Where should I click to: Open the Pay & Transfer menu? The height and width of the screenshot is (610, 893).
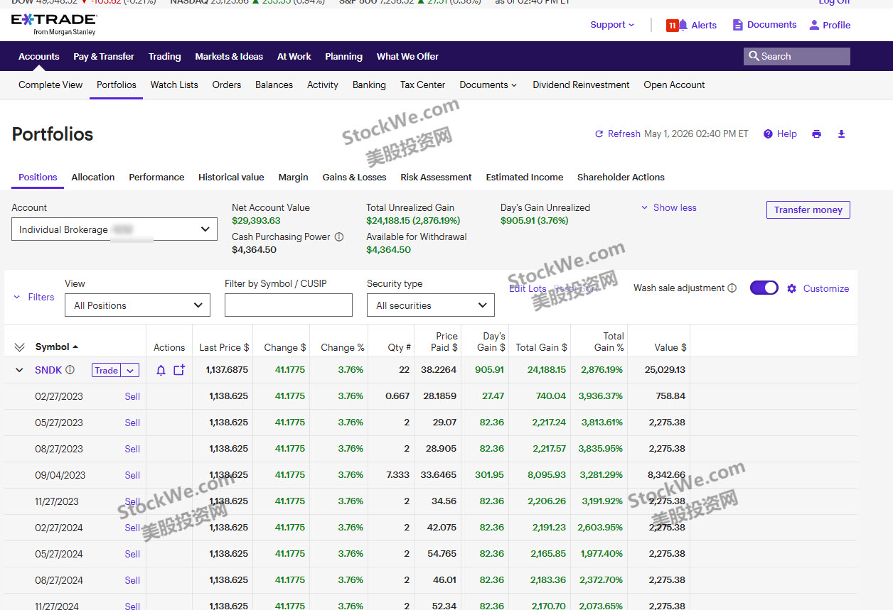[104, 56]
